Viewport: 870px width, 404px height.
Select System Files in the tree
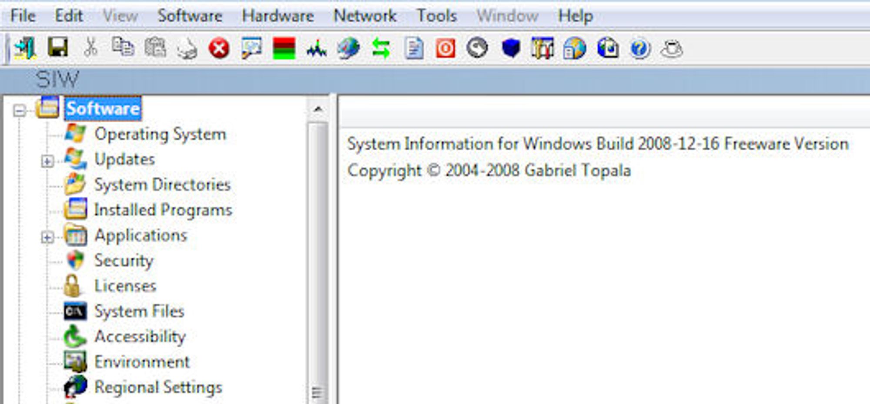tap(140, 311)
